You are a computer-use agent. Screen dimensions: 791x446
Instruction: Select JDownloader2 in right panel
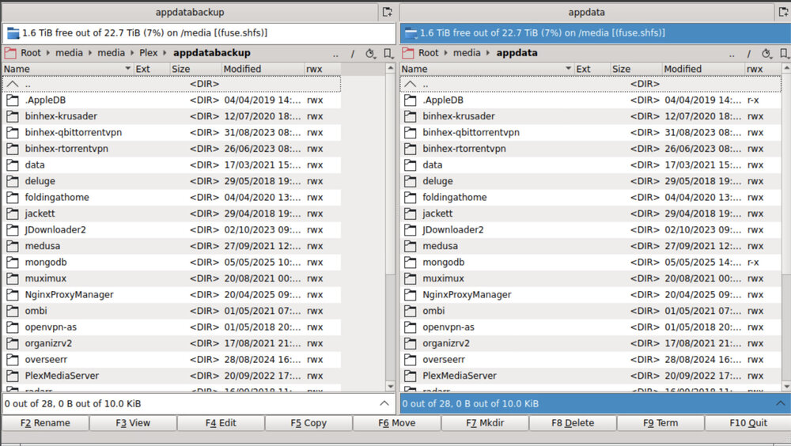pyautogui.click(x=590, y=230)
